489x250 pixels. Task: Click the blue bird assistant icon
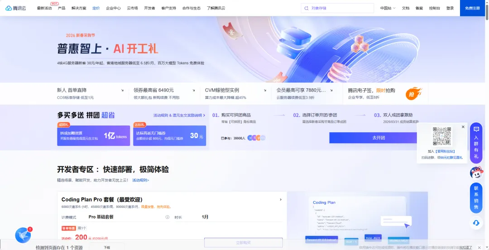[x=23, y=235]
